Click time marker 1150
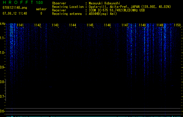The height and width of the screenshot is (117, 183). click(x=177, y=25)
